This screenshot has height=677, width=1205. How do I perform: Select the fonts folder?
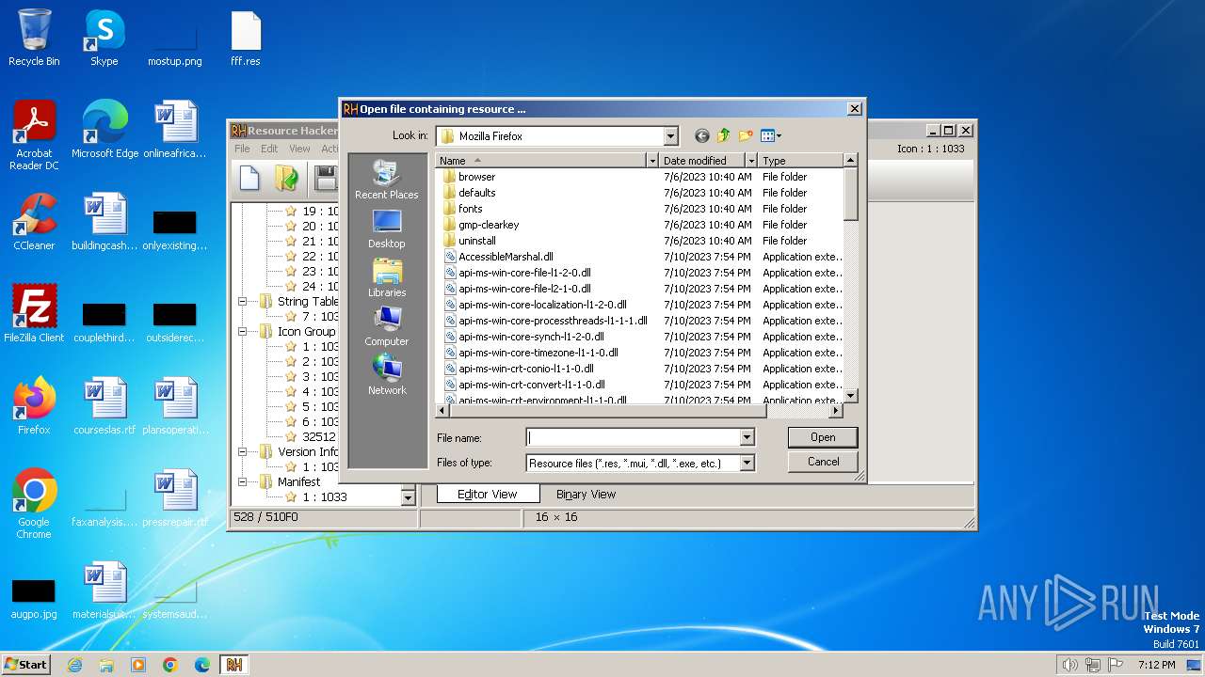[462, 209]
